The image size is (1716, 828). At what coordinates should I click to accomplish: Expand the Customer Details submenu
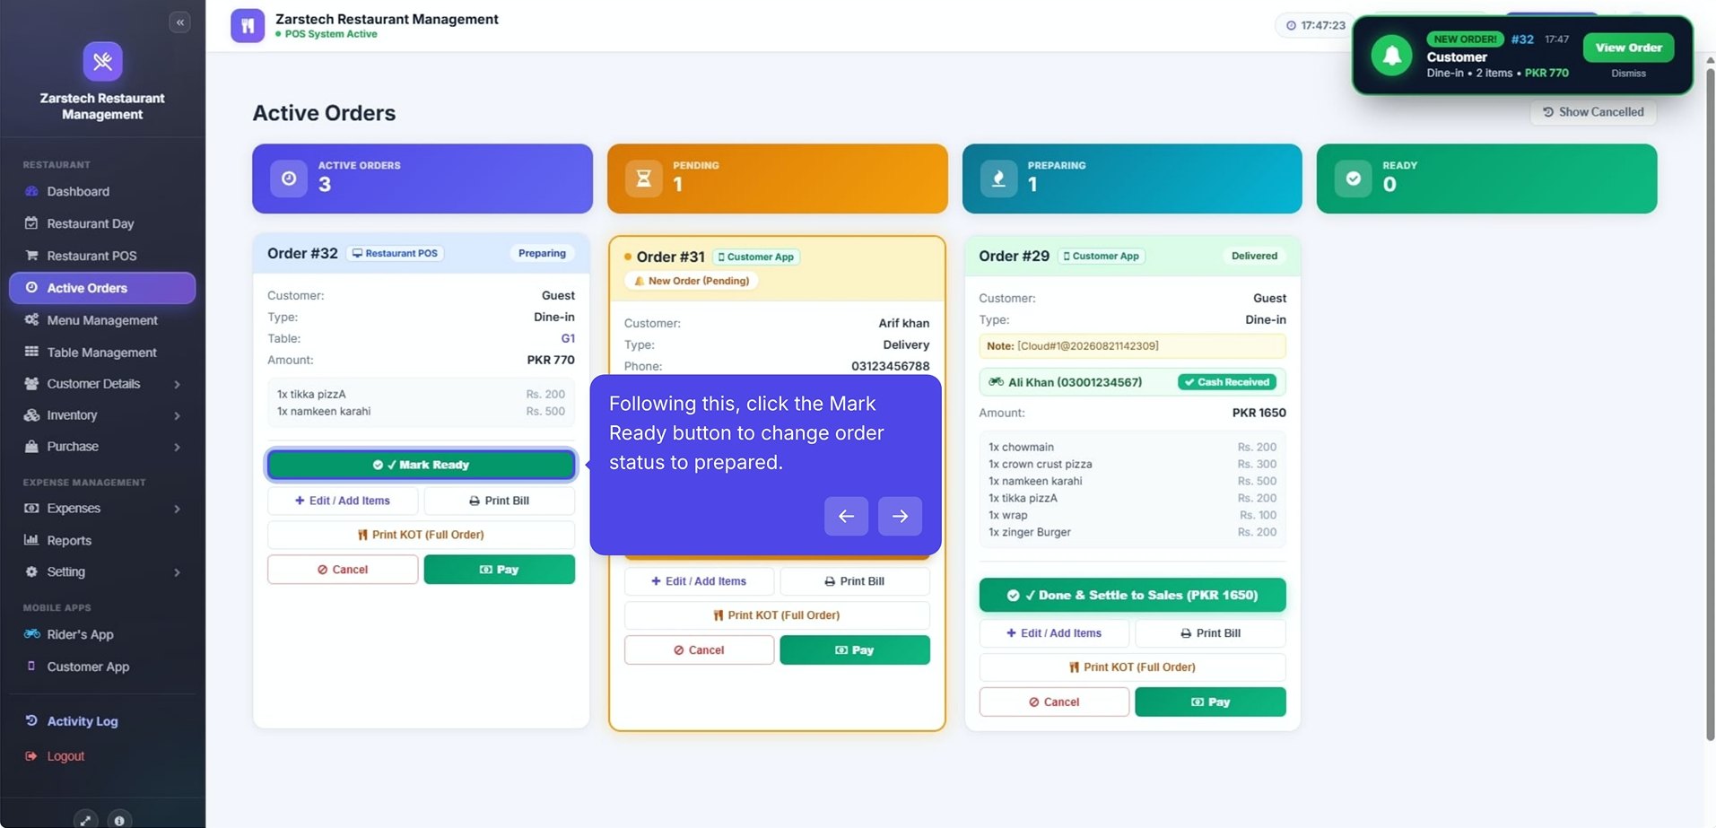click(x=102, y=384)
